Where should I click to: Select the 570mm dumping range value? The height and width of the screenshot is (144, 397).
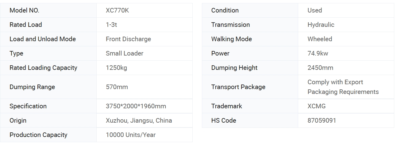click(x=117, y=87)
